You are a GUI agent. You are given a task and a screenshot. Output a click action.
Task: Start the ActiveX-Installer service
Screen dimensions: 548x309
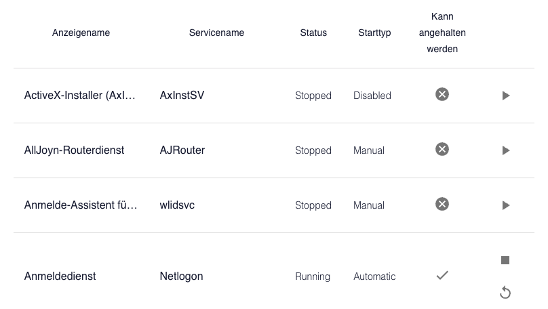point(505,96)
